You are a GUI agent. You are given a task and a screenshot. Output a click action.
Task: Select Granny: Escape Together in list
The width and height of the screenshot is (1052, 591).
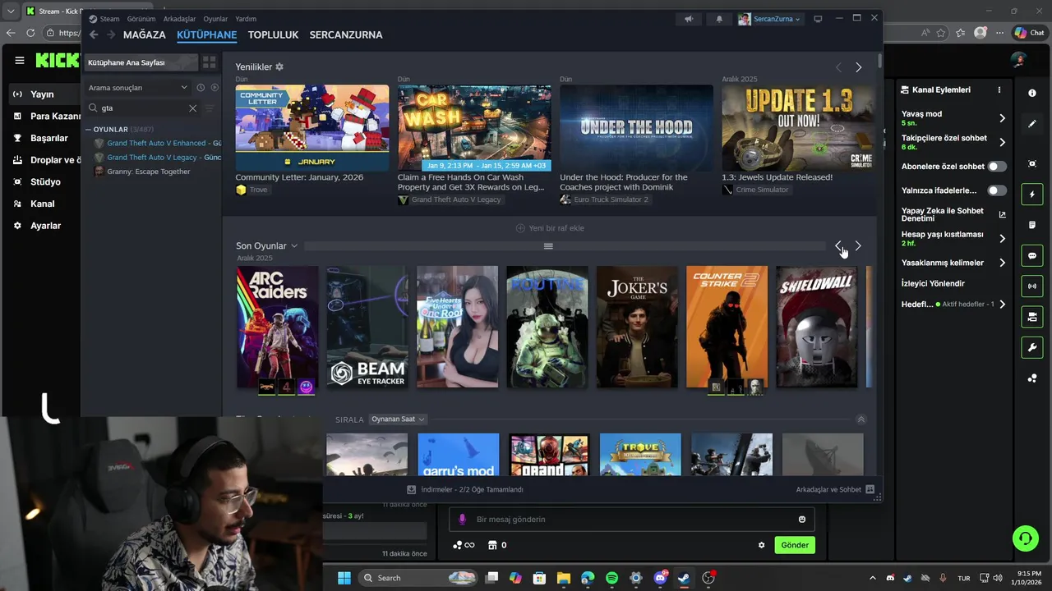[148, 172]
